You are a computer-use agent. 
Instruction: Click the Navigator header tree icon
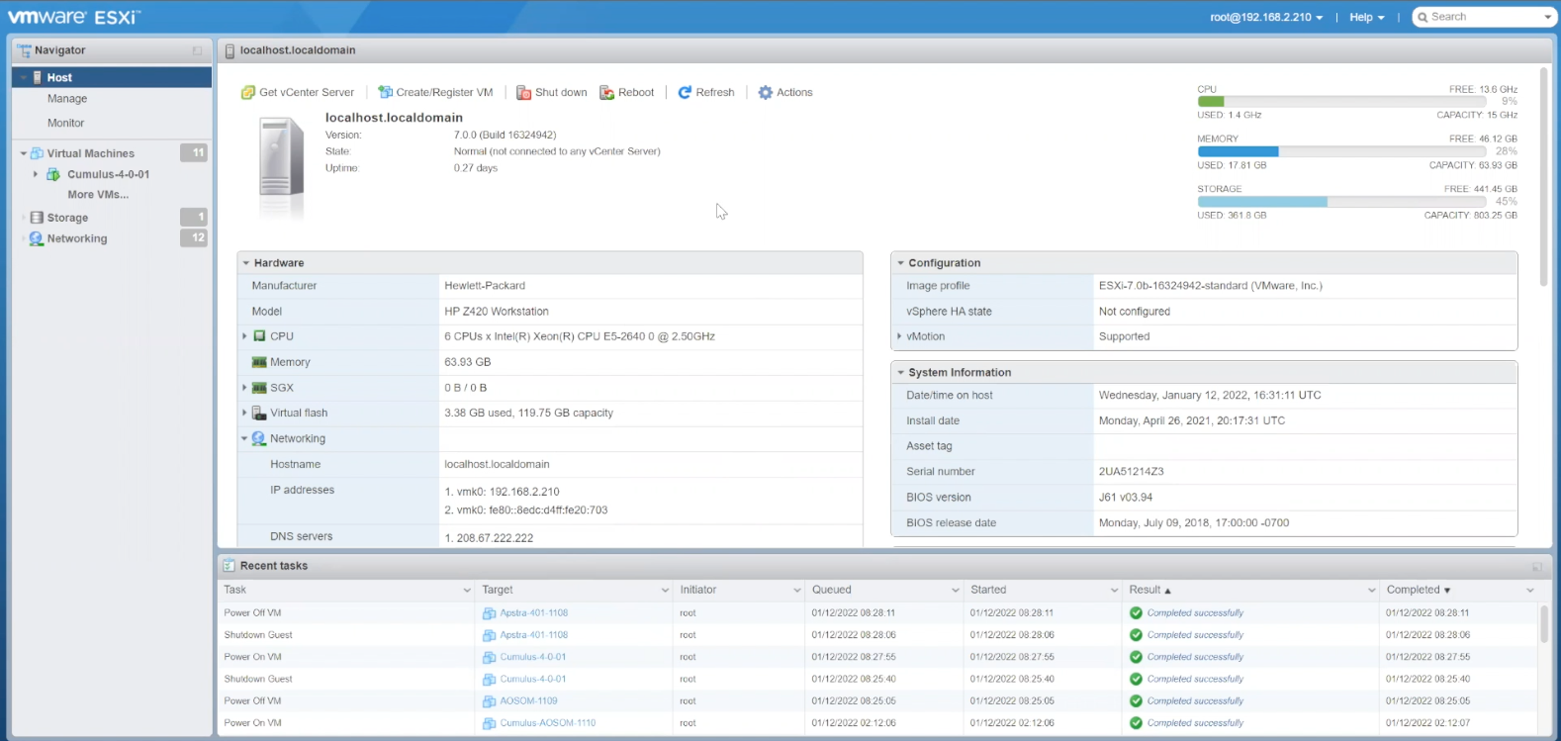tap(24, 50)
